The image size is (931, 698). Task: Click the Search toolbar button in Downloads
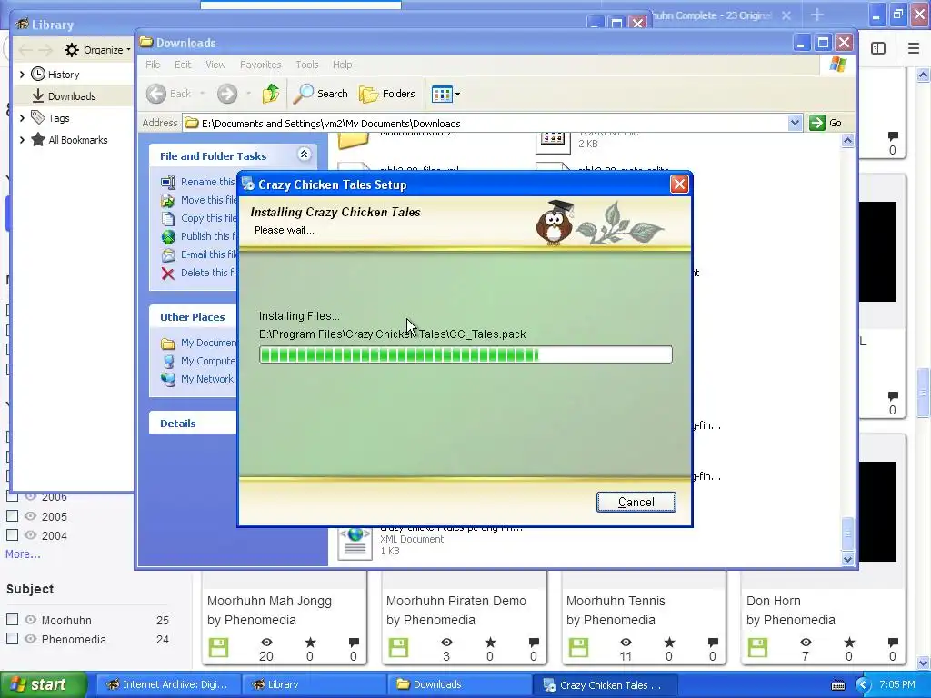click(321, 94)
